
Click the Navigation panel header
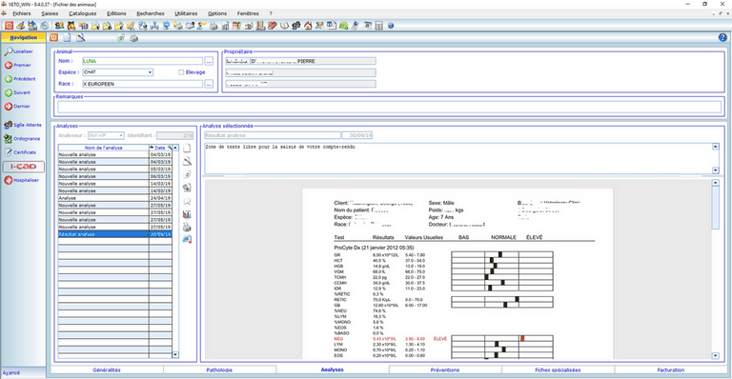[x=23, y=37]
